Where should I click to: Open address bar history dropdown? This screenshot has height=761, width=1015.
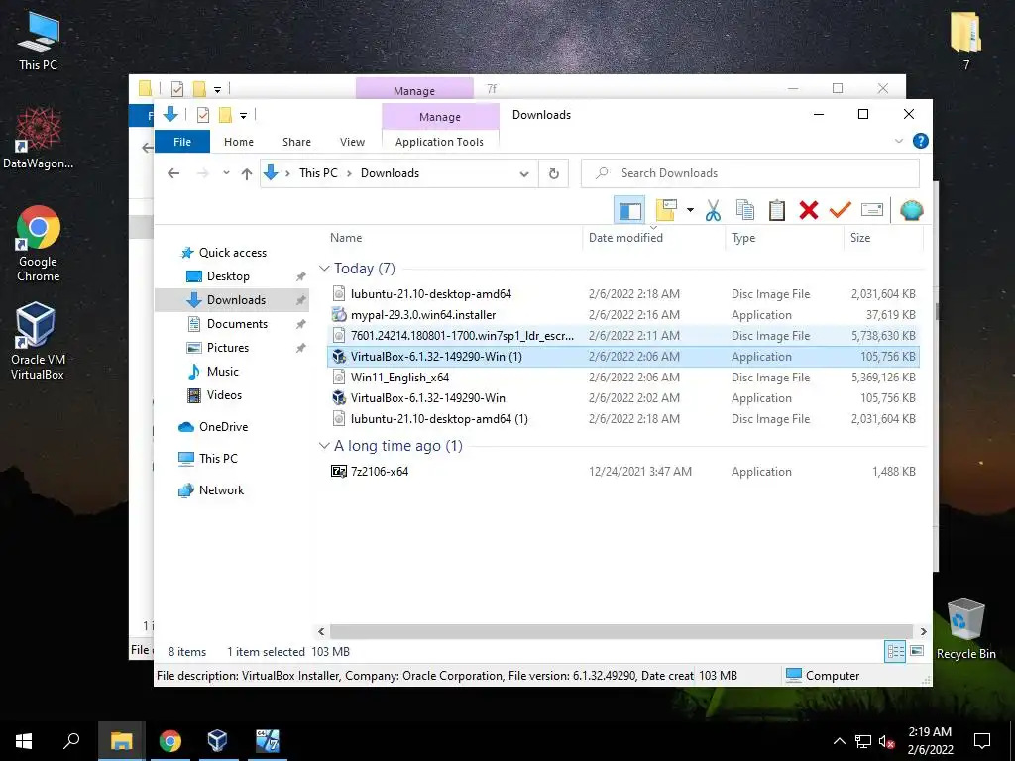pos(524,173)
